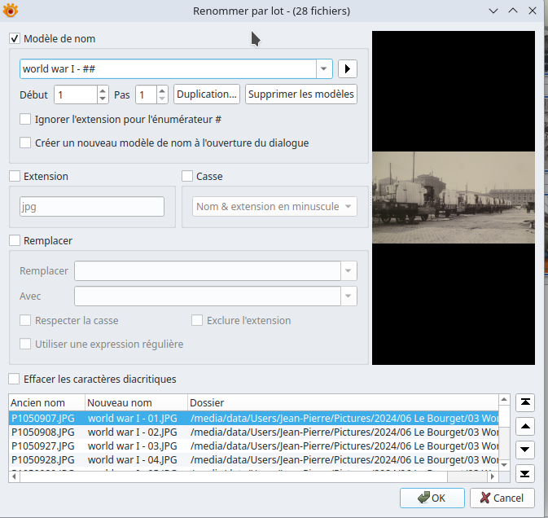Uncheck the Modèle de nom checkbox
Viewport: 548px width, 518px height.
15,38
